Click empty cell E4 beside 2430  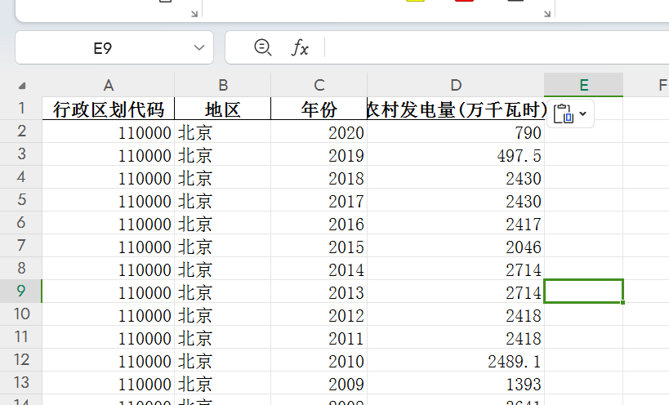pyautogui.click(x=584, y=177)
